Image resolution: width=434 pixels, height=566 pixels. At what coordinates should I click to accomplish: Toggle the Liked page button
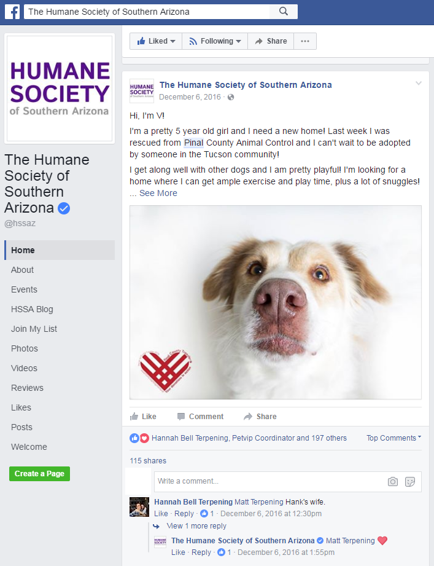[156, 41]
